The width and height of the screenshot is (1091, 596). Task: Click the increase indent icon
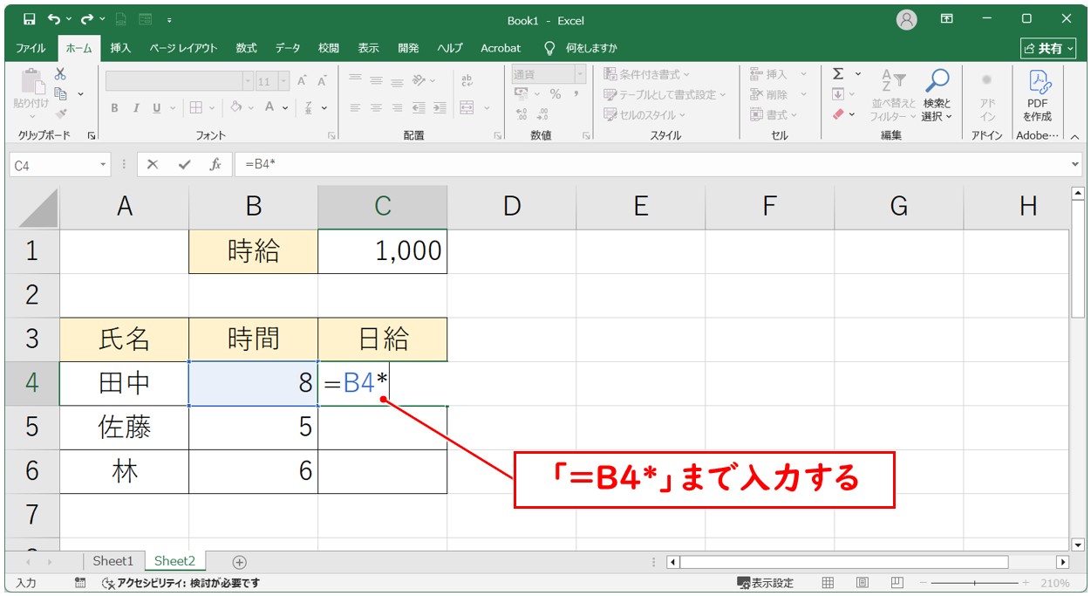(440, 108)
